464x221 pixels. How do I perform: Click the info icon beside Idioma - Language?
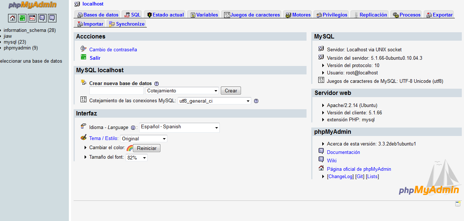pos(133,128)
